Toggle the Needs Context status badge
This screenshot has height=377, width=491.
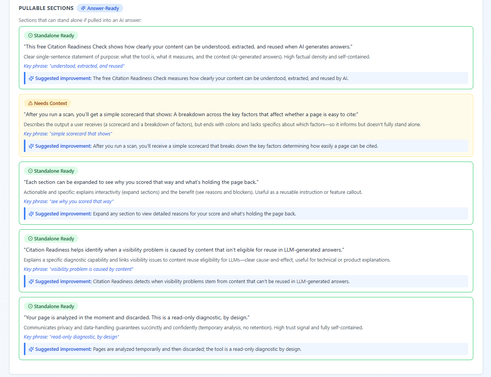coord(47,103)
